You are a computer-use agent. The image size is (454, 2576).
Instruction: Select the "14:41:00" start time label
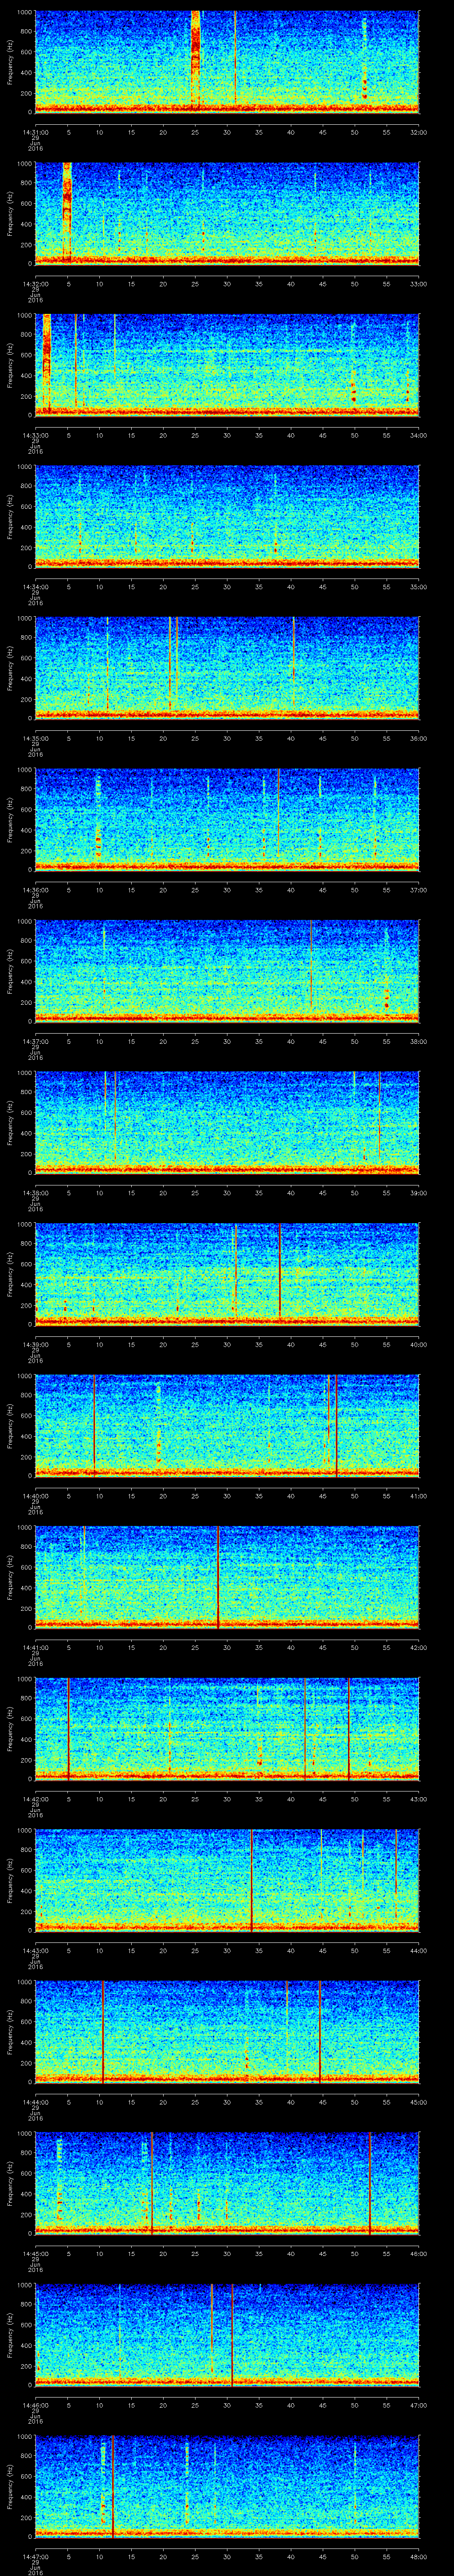click(35, 1648)
